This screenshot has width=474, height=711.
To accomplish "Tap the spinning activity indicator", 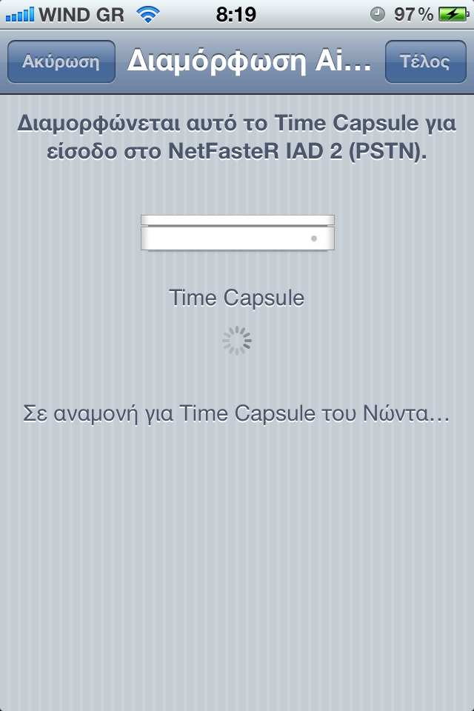I will 237,341.
